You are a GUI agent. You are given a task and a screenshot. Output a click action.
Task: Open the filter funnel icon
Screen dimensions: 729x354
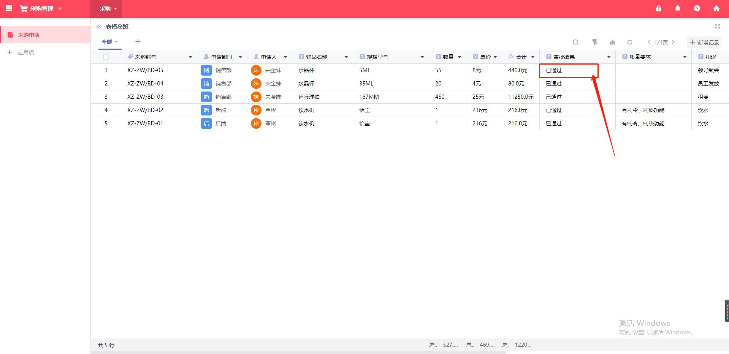click(x=594, y=42)
